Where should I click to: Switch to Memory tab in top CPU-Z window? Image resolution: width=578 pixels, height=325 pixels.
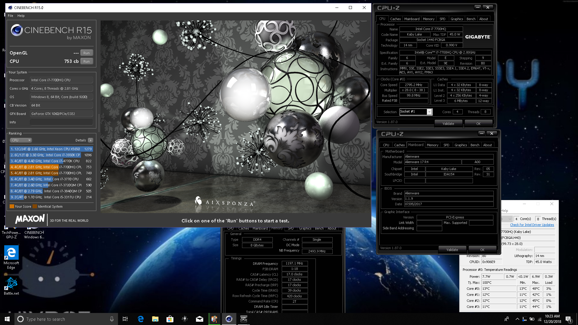[x=428, y=19]
